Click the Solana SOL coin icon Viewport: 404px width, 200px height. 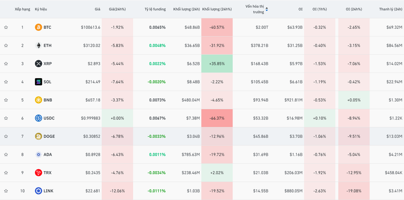tap(38, 82)
